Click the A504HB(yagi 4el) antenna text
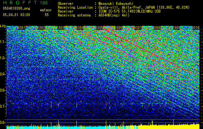 [114, 15]
